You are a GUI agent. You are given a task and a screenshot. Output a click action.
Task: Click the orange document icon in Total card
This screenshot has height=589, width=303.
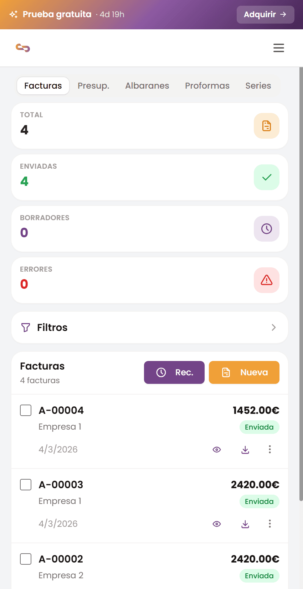click(x=266, y=126)
